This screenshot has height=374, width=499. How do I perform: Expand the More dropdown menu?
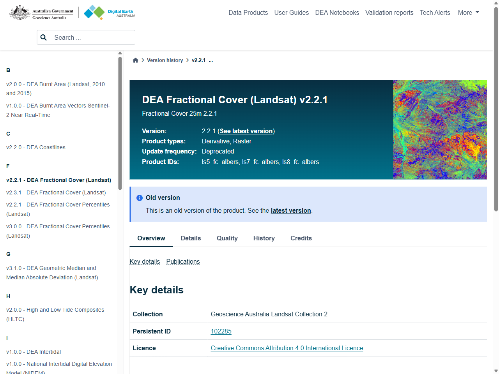pyautogui.click(x=468, y=13)
